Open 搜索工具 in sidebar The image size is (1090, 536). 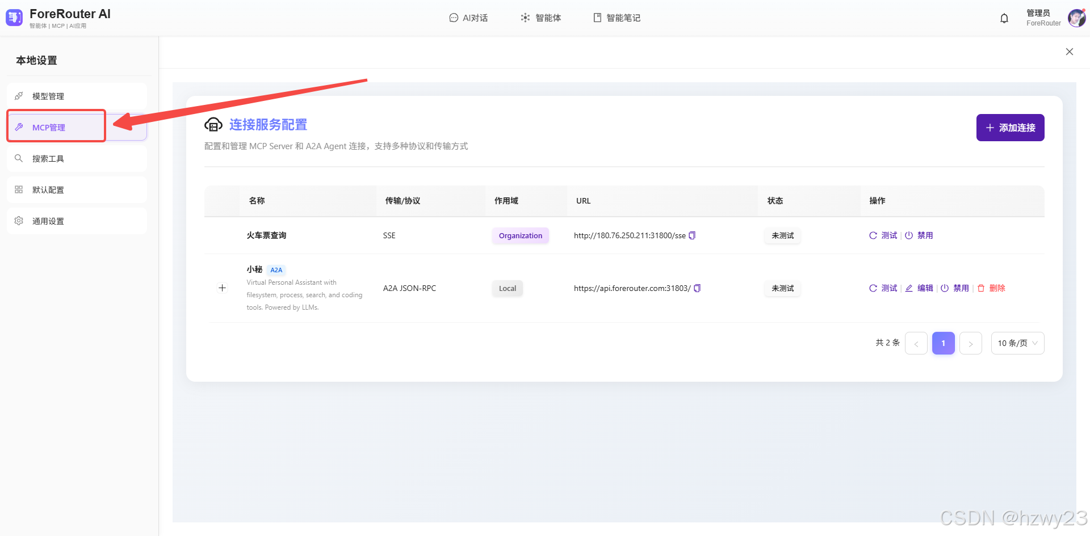click(77, 159)
